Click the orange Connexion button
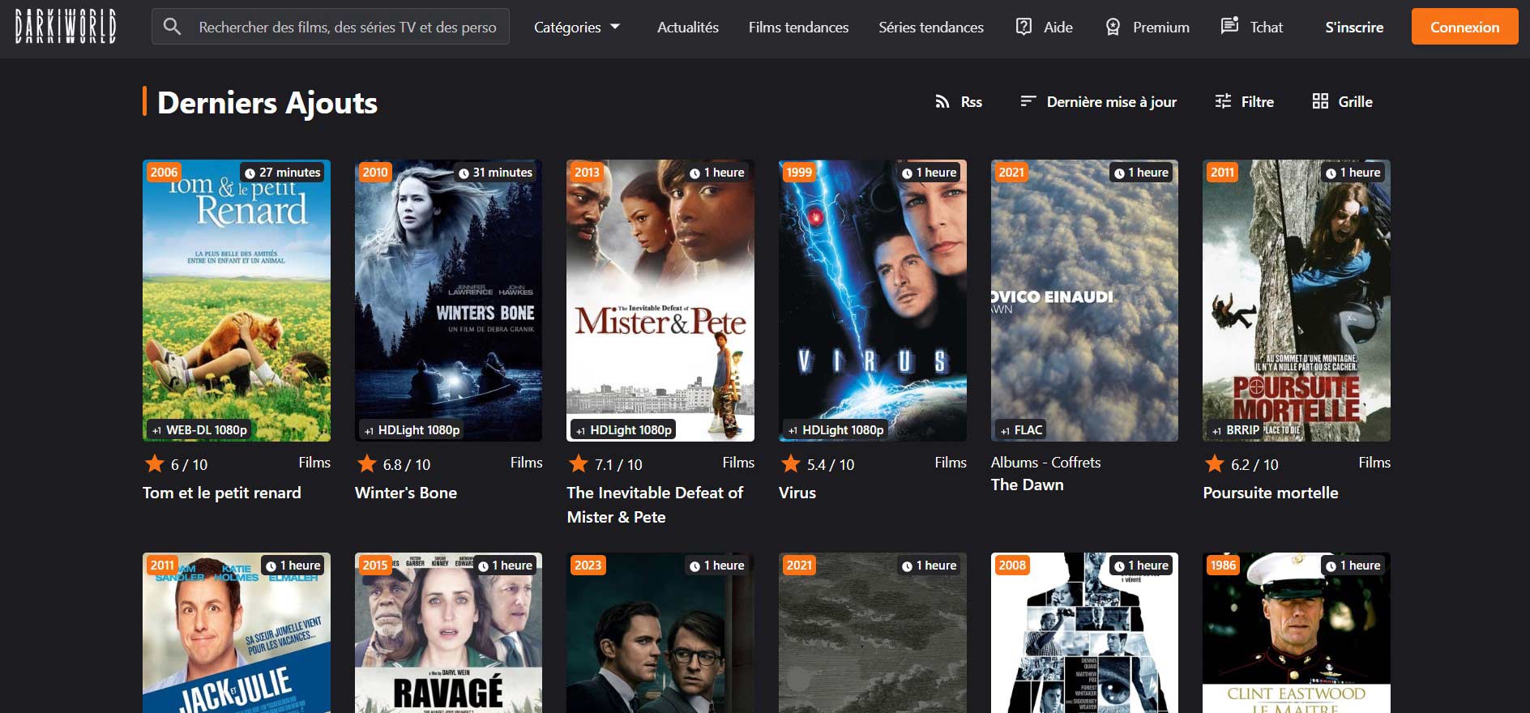 pyautogui.click(x=1464, y=27)
